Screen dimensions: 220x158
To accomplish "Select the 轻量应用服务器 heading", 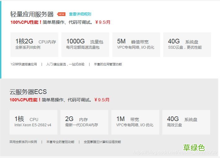I will (x=32, y=14).
